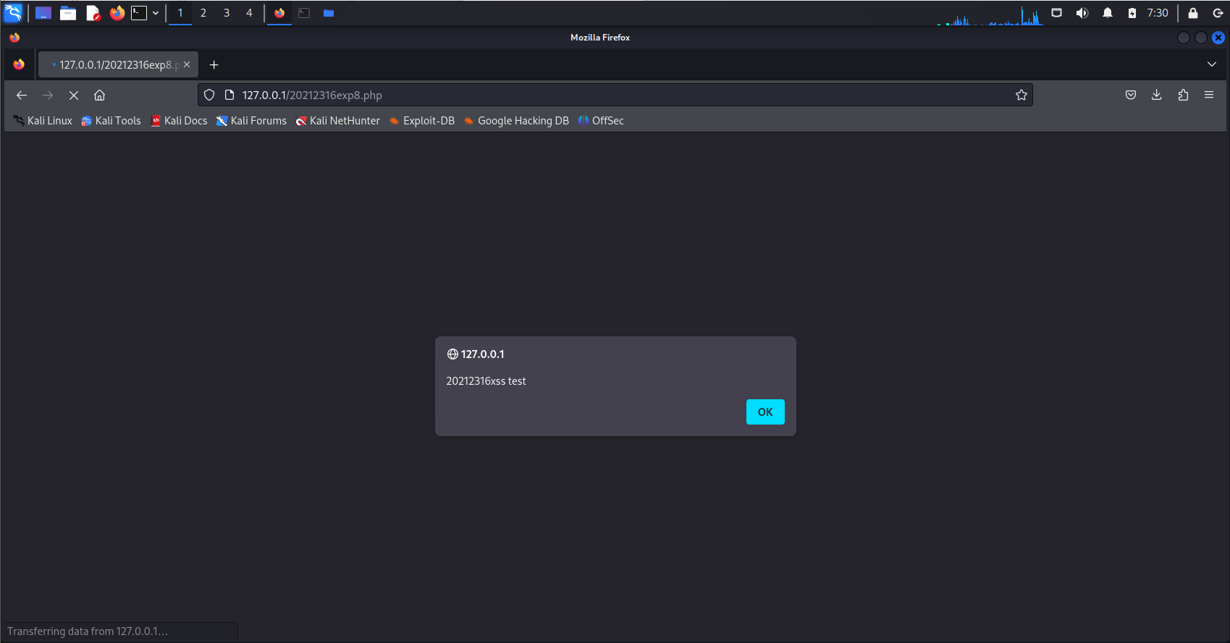Click OK in the alert dialog
Screen dimensions: 1230x643
(764, 412)
